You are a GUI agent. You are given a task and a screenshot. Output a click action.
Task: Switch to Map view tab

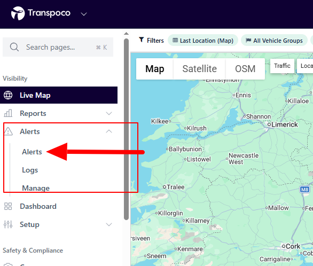coord(155,69)
